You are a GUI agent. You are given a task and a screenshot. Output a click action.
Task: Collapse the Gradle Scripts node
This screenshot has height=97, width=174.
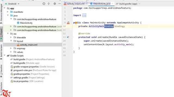tap(5, 56)
